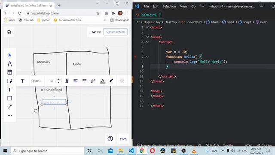Select the pen drawing tool

point(9,64)
